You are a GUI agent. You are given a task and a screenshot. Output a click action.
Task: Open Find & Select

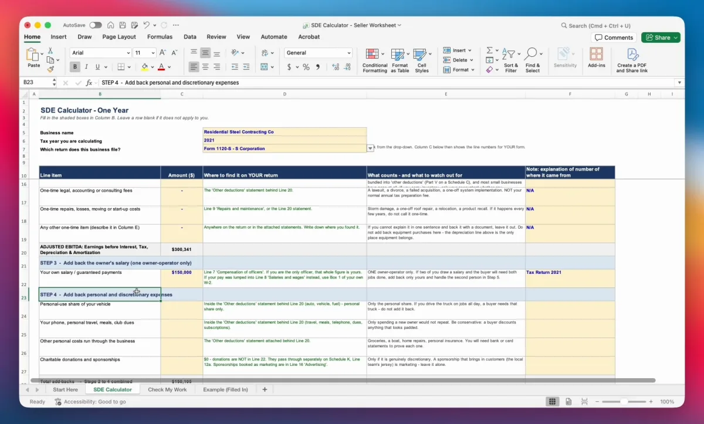point(532,60)
